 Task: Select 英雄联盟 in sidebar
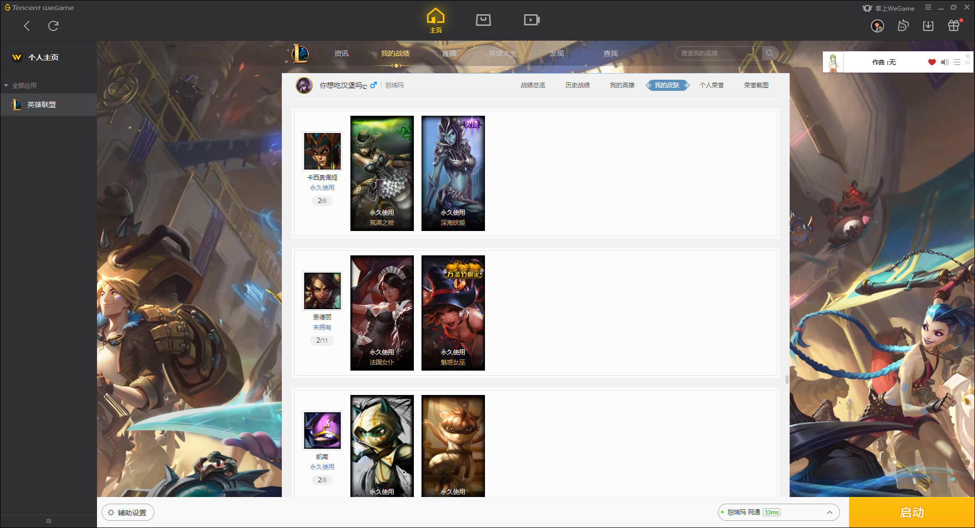pos(48,105)
